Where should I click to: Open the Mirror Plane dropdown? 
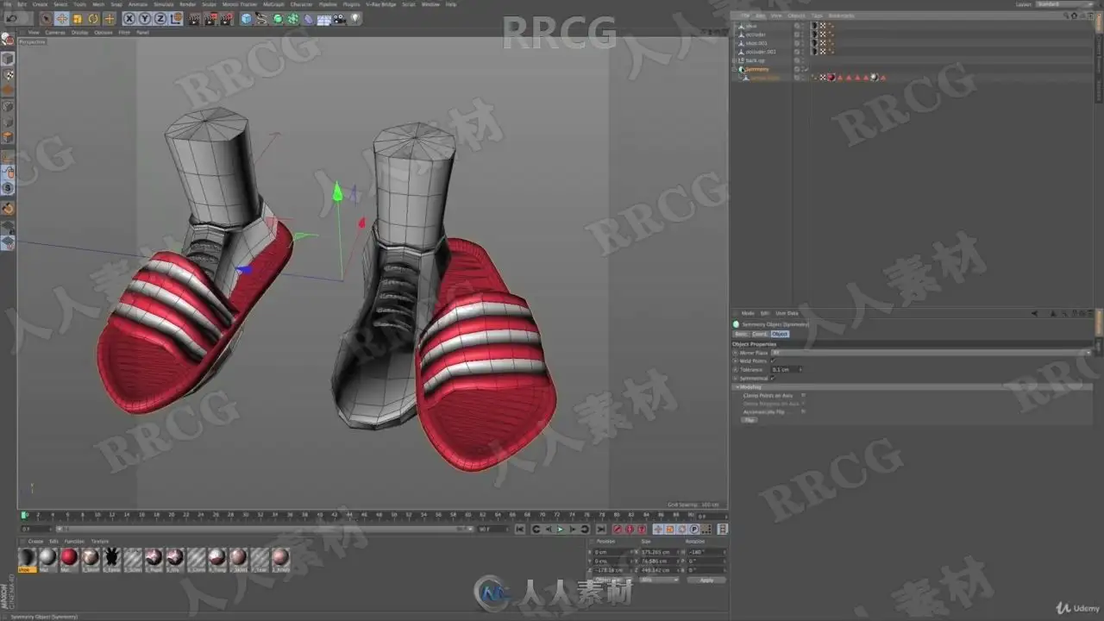pos(931,353)
